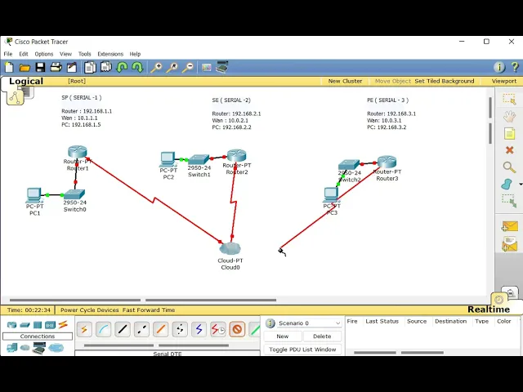Click the Zoom Reset magnifier
This screenshot has height=392, width=523.
click(172, 67)
